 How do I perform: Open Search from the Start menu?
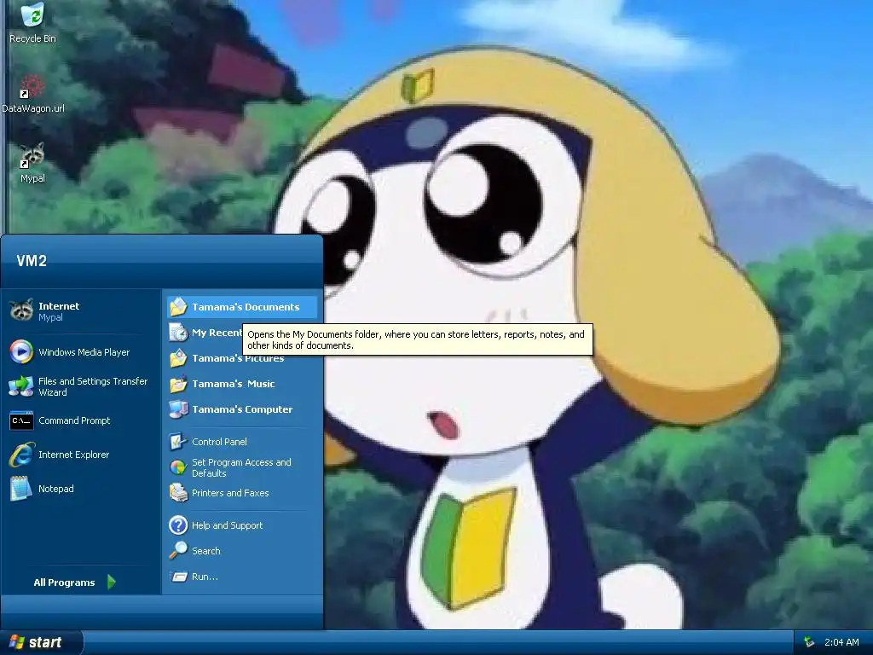coord(242,551)
